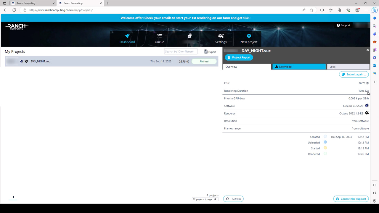Image resolution: width=379 pixels, height=213 pixels.
Task: Open Edge sidebar shopping tag icon
Action: pyautogui.click(x=375, y=34)
